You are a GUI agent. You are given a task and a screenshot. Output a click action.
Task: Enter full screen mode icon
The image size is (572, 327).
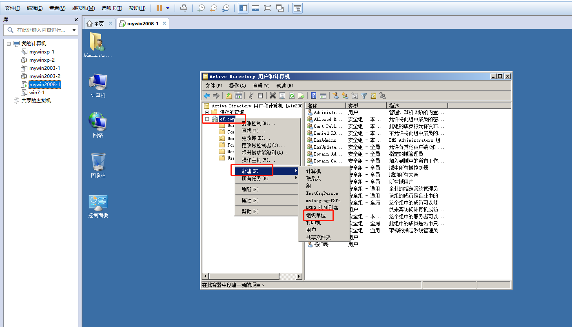268,8
